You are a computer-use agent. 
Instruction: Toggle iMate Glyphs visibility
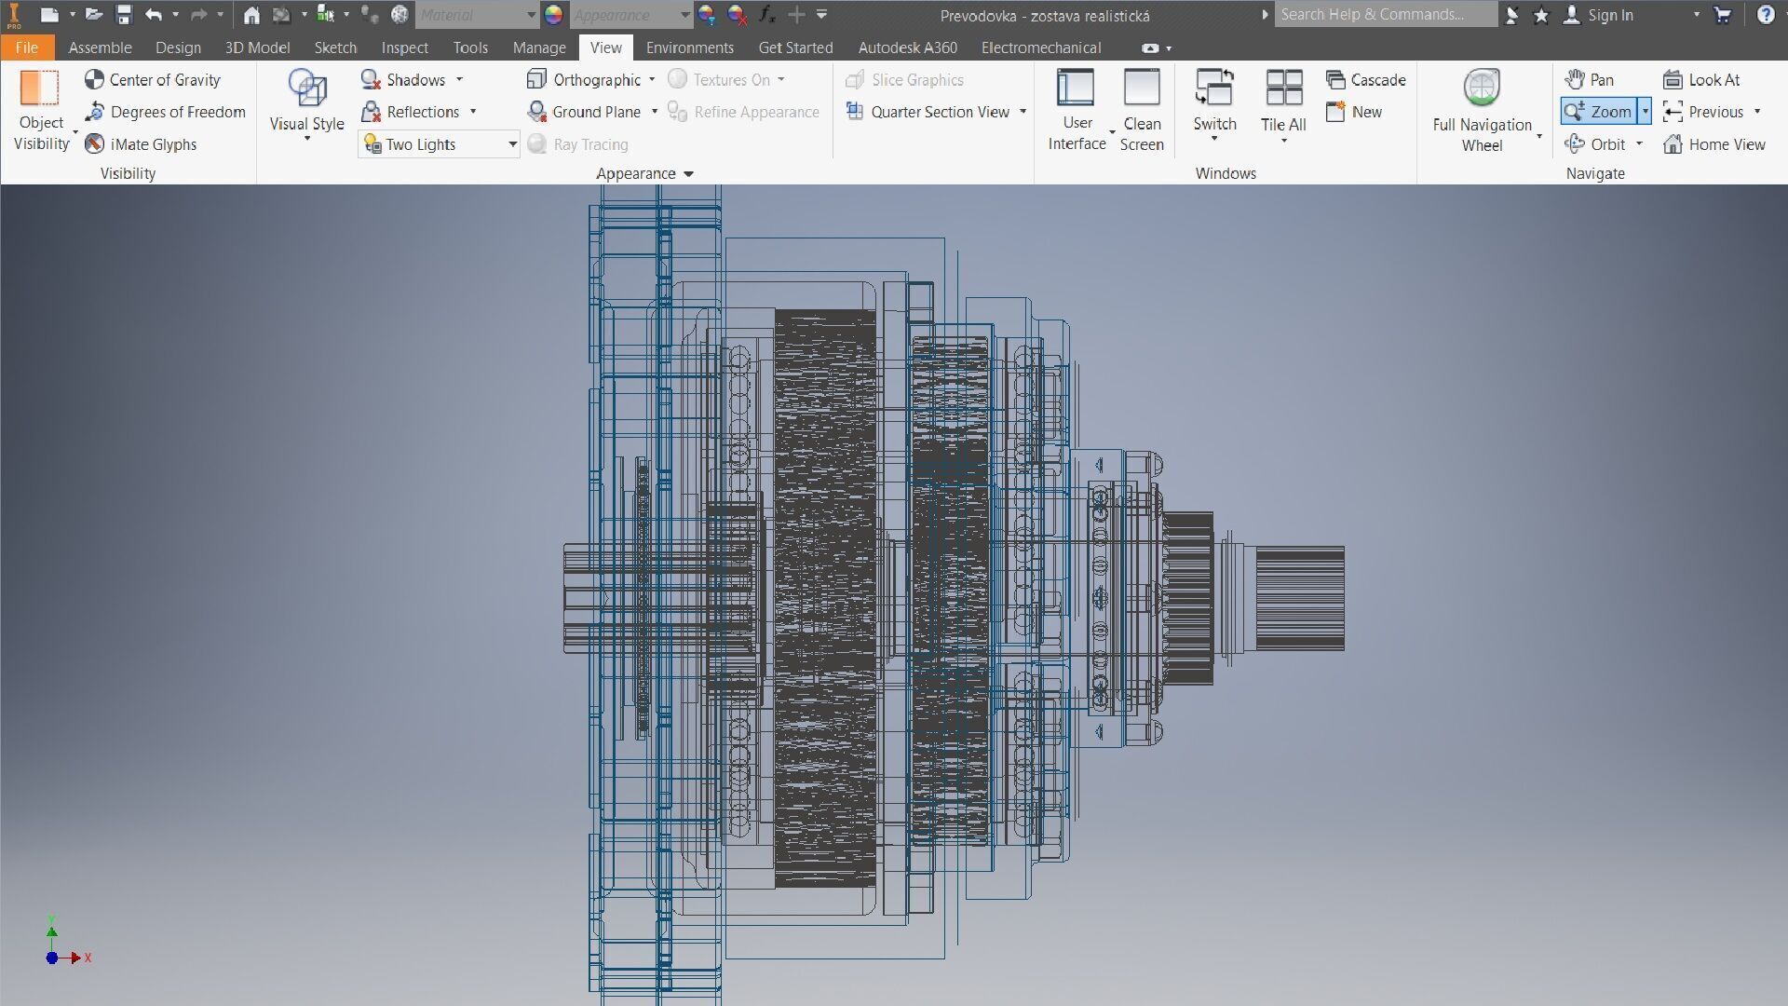[94, 144]
